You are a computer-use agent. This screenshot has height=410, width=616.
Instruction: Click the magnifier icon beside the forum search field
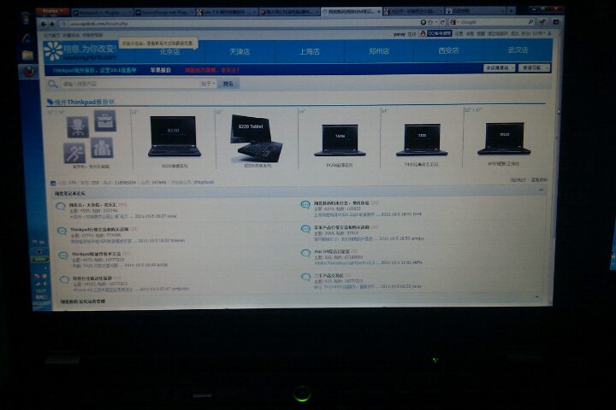[x=52, y=84]
